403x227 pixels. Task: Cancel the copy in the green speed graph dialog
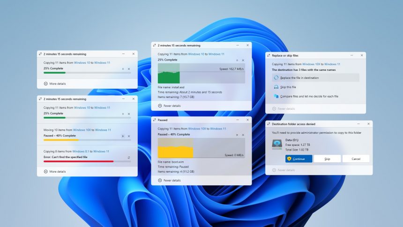pos(243,61)
